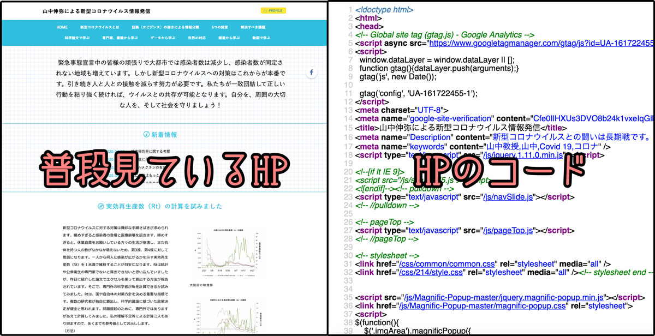Open 報道から学ぶ navigation item
655x336 pixels.
click(x=229, y=38)
